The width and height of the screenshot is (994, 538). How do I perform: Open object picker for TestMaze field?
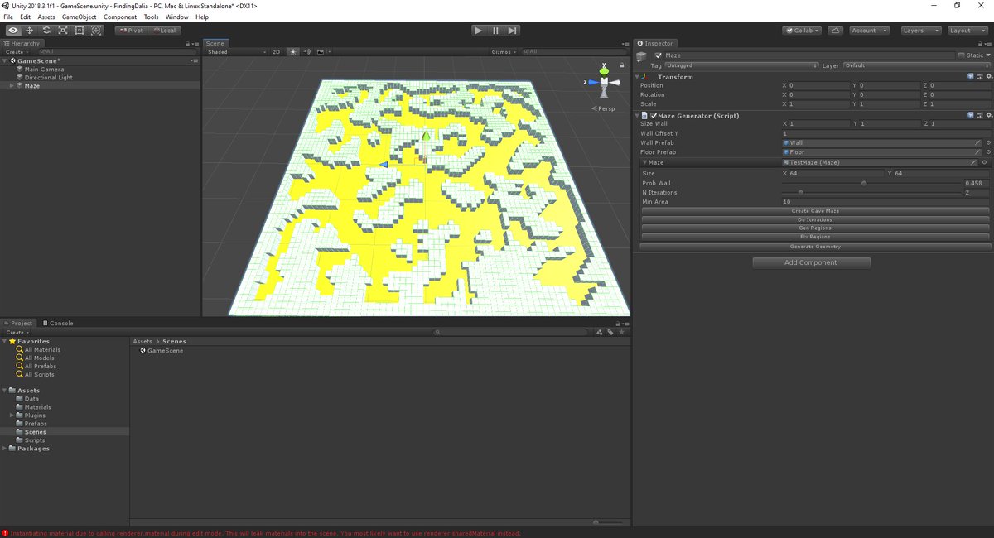tap(984, 162)
